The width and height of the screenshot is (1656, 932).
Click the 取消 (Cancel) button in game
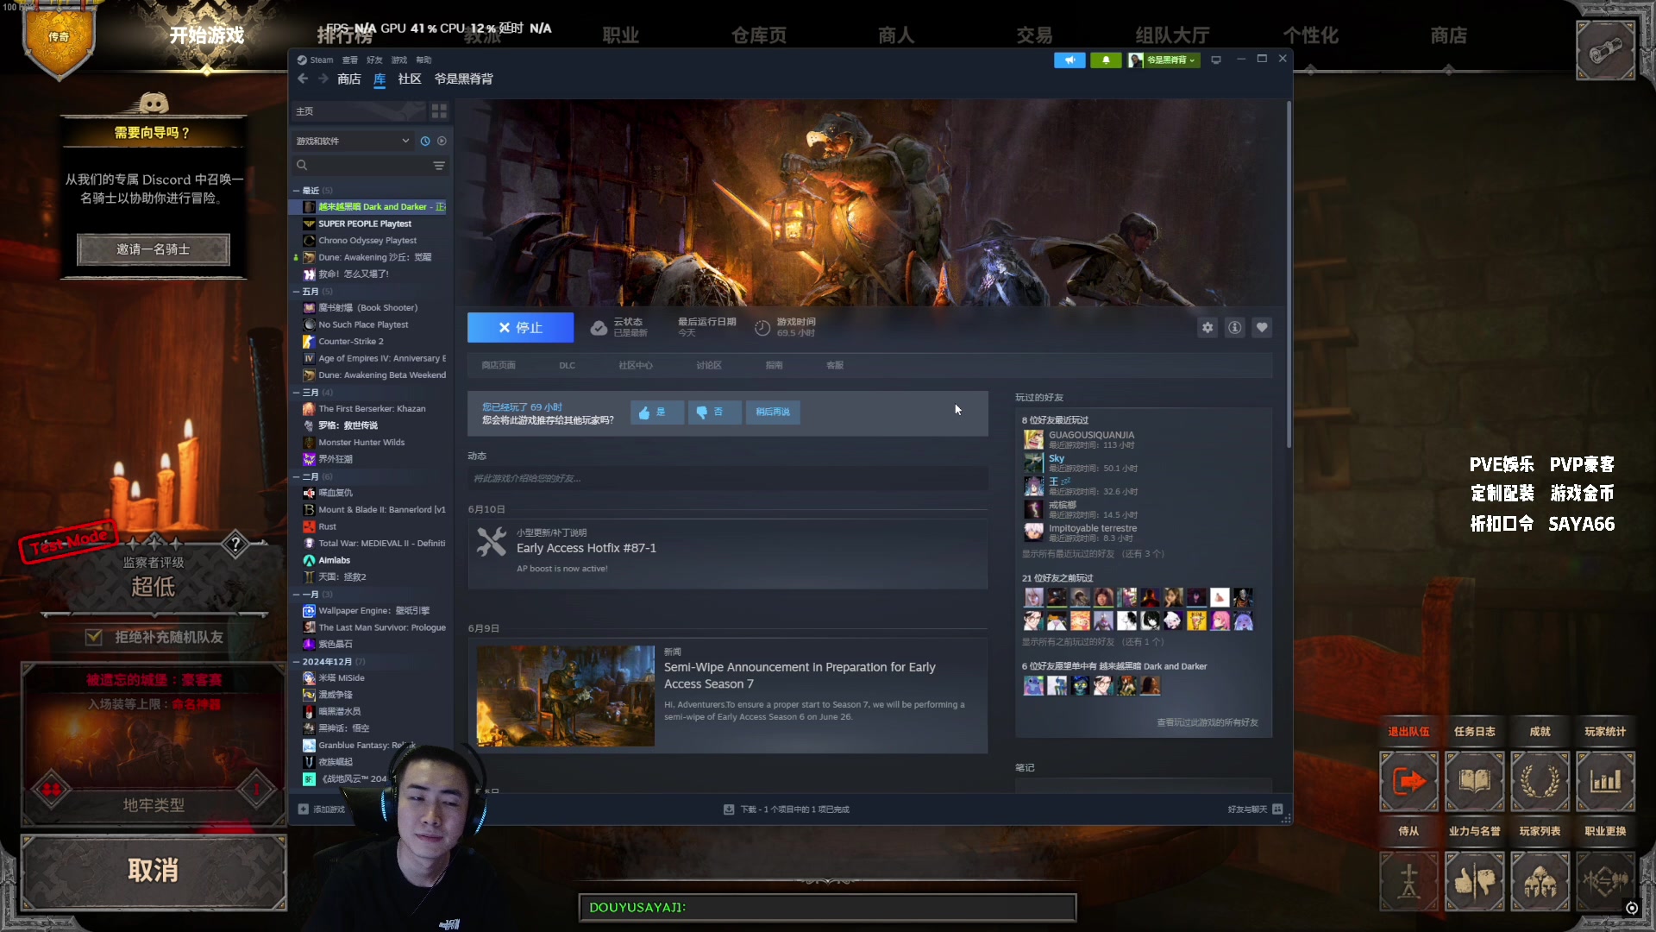pos(154,872)
